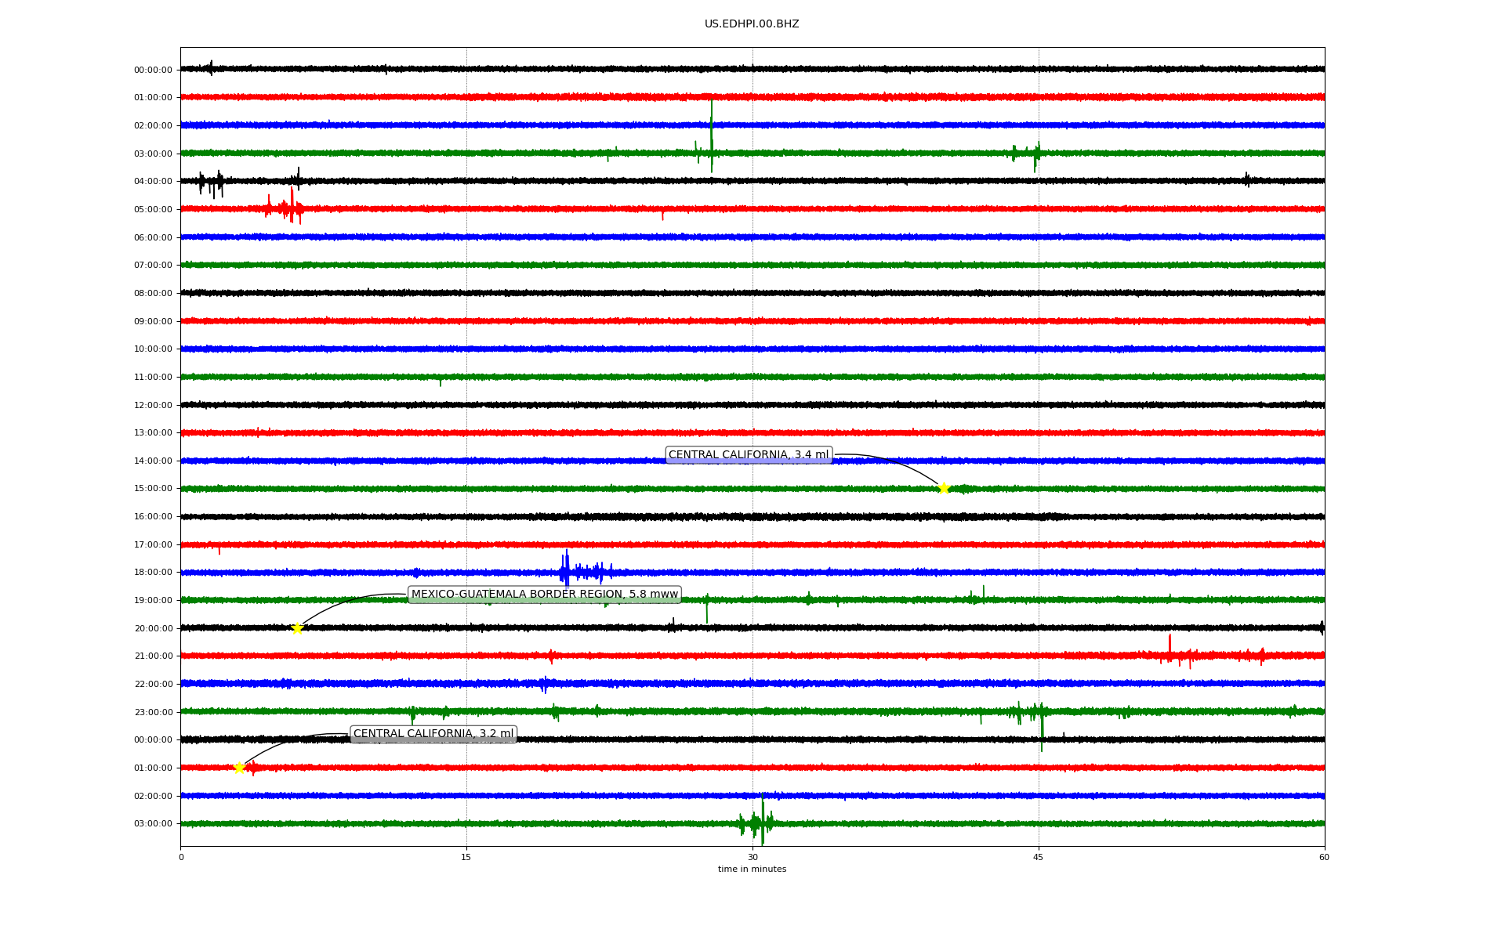Click the CENTRAL CALIFORNIA, 3.2 ml label
1505x940 pixels.
tap(433, 734)
